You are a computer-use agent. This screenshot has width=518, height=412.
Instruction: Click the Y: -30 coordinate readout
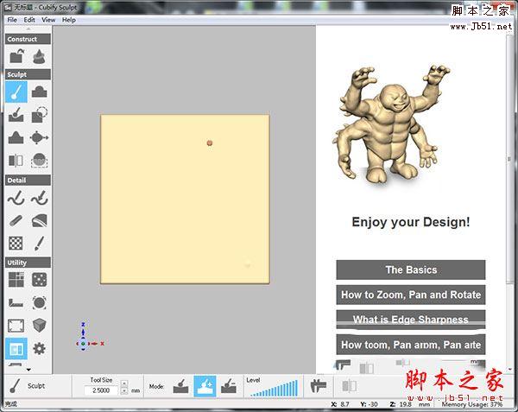[369, 404]
